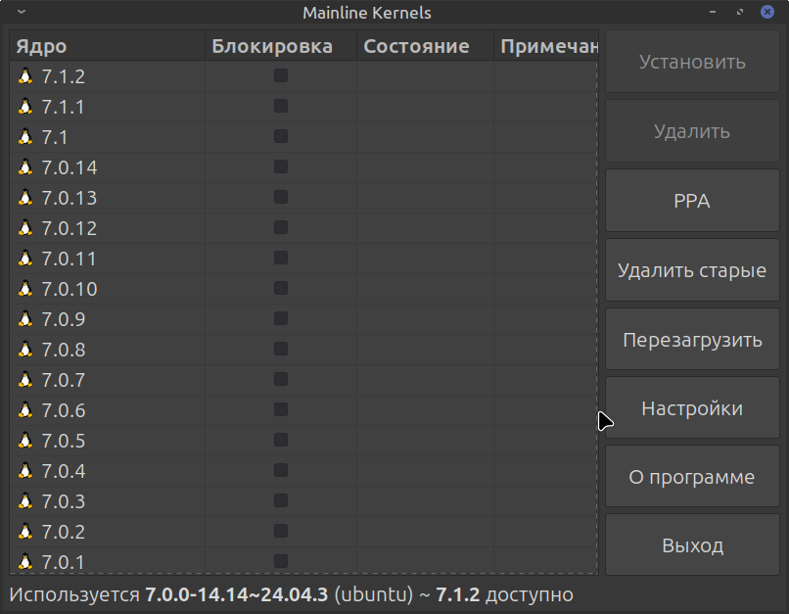The image size is (789, 614).
Task: Select the kernel version text 7.0.11
Action: (69, 259)
